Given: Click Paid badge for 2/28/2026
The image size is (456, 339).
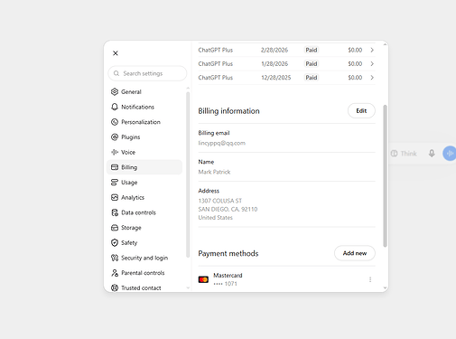Looking at the screenshot, I should [x=312, y=50].
